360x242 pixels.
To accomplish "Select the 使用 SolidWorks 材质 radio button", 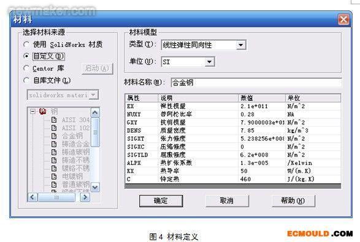I will click(26, 44).
